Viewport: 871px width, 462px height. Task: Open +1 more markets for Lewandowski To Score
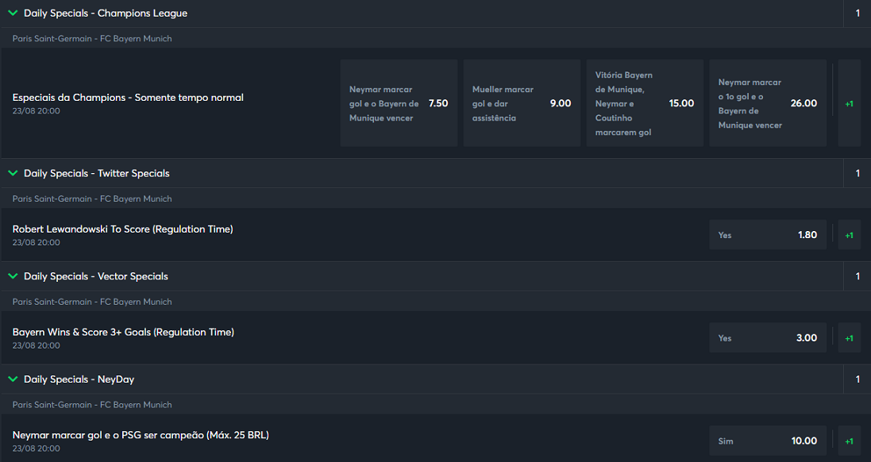(x=850, y=235)
